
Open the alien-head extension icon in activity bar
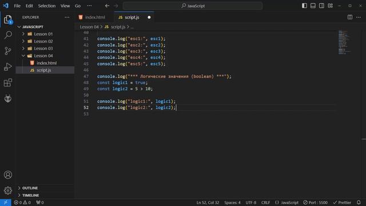(x=7, y=98)
